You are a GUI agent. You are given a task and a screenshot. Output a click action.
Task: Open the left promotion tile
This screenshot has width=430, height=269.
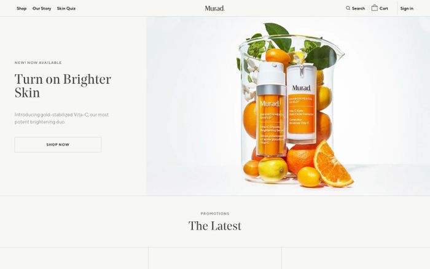pos(74,258)
